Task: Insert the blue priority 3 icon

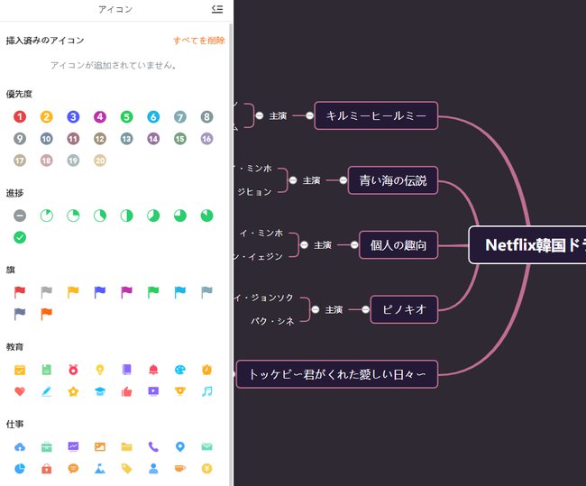Action: coord(73,117)
